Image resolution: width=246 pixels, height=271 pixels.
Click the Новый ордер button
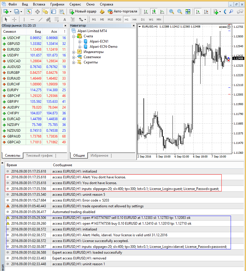(x=83, y=12)
